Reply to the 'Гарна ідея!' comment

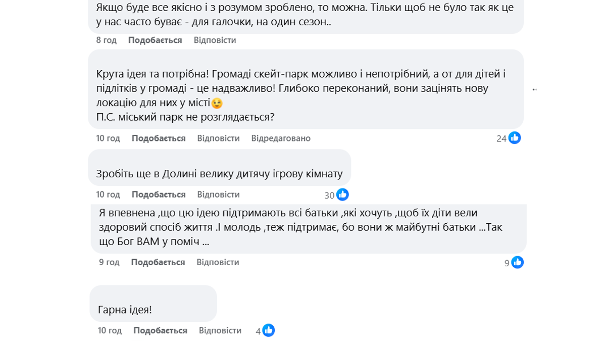(x=220, y=330)
